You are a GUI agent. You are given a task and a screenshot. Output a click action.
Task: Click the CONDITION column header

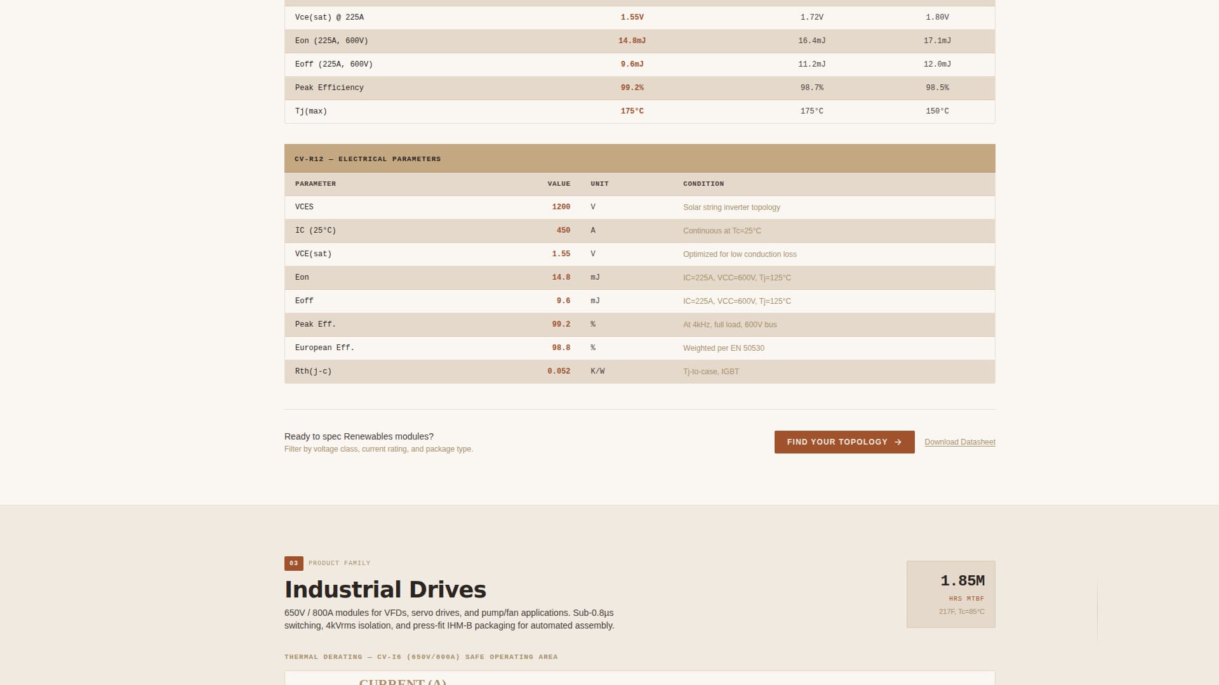click(x=703, y=184)
